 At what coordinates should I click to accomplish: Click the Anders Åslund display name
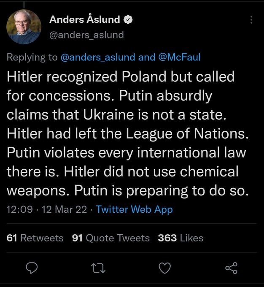pyautogui.click(x=84, y=19)
